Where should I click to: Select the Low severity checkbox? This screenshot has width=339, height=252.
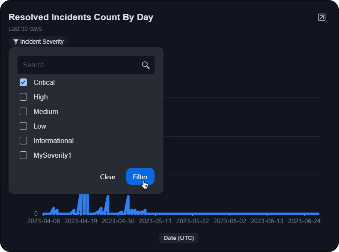click(x=24, y=126)
